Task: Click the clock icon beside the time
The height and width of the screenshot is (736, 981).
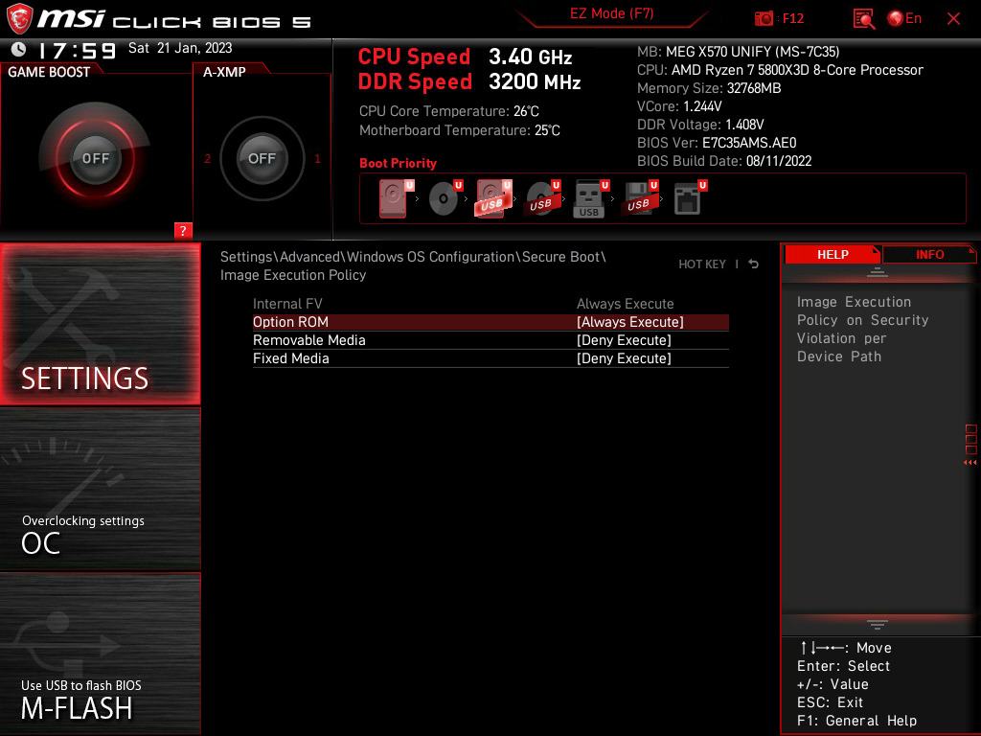Action: 19,49
